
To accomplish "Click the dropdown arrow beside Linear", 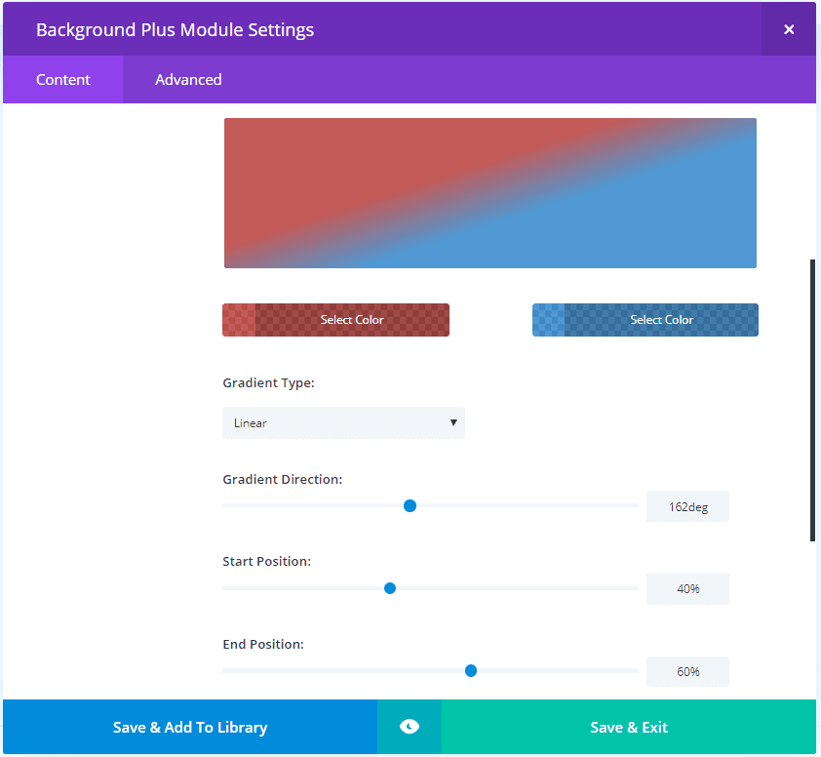I will click(453, 422).
